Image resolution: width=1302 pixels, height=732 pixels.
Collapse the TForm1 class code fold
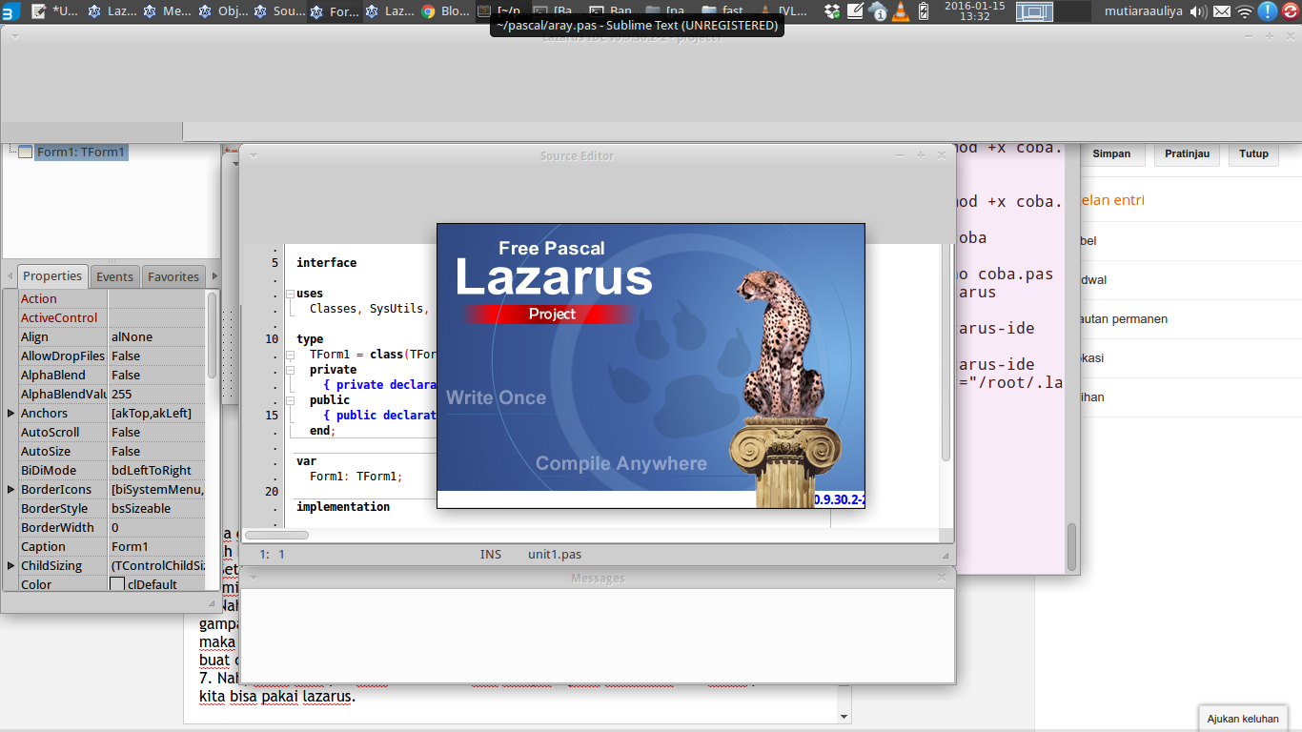[290, 355]
